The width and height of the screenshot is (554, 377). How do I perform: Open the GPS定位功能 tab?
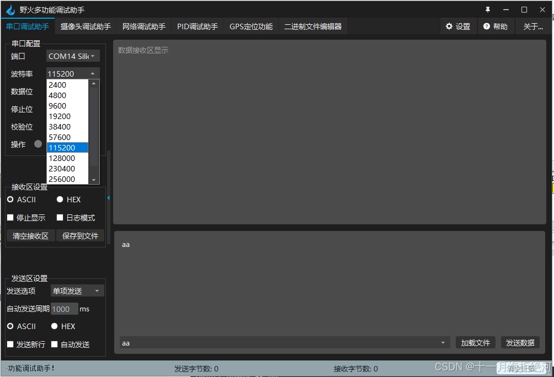pyautogui.click(x=251, y=26)
